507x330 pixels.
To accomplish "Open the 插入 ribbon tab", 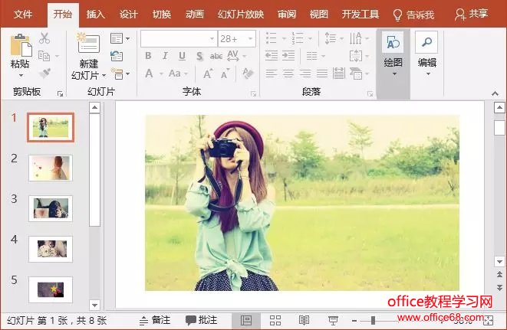I will click(96, 14).
